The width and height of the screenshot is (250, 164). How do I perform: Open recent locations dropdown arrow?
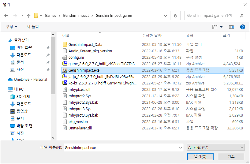click(22, 16)
